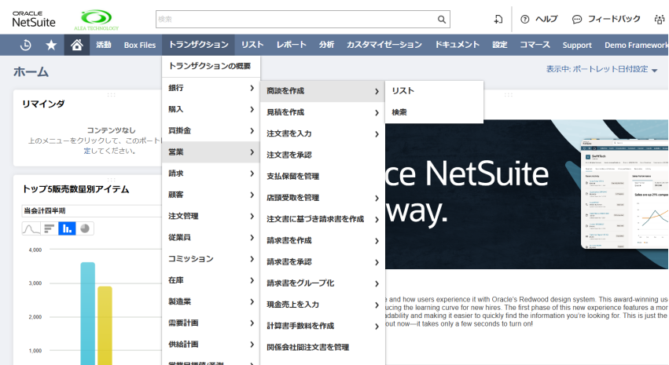
Task: Expand the 注文管理 submenu
Action: pyautogui.click(x=211, y=216)
